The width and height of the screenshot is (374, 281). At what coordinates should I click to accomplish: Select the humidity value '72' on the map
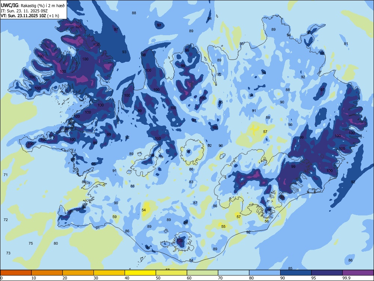pos(6,220)
